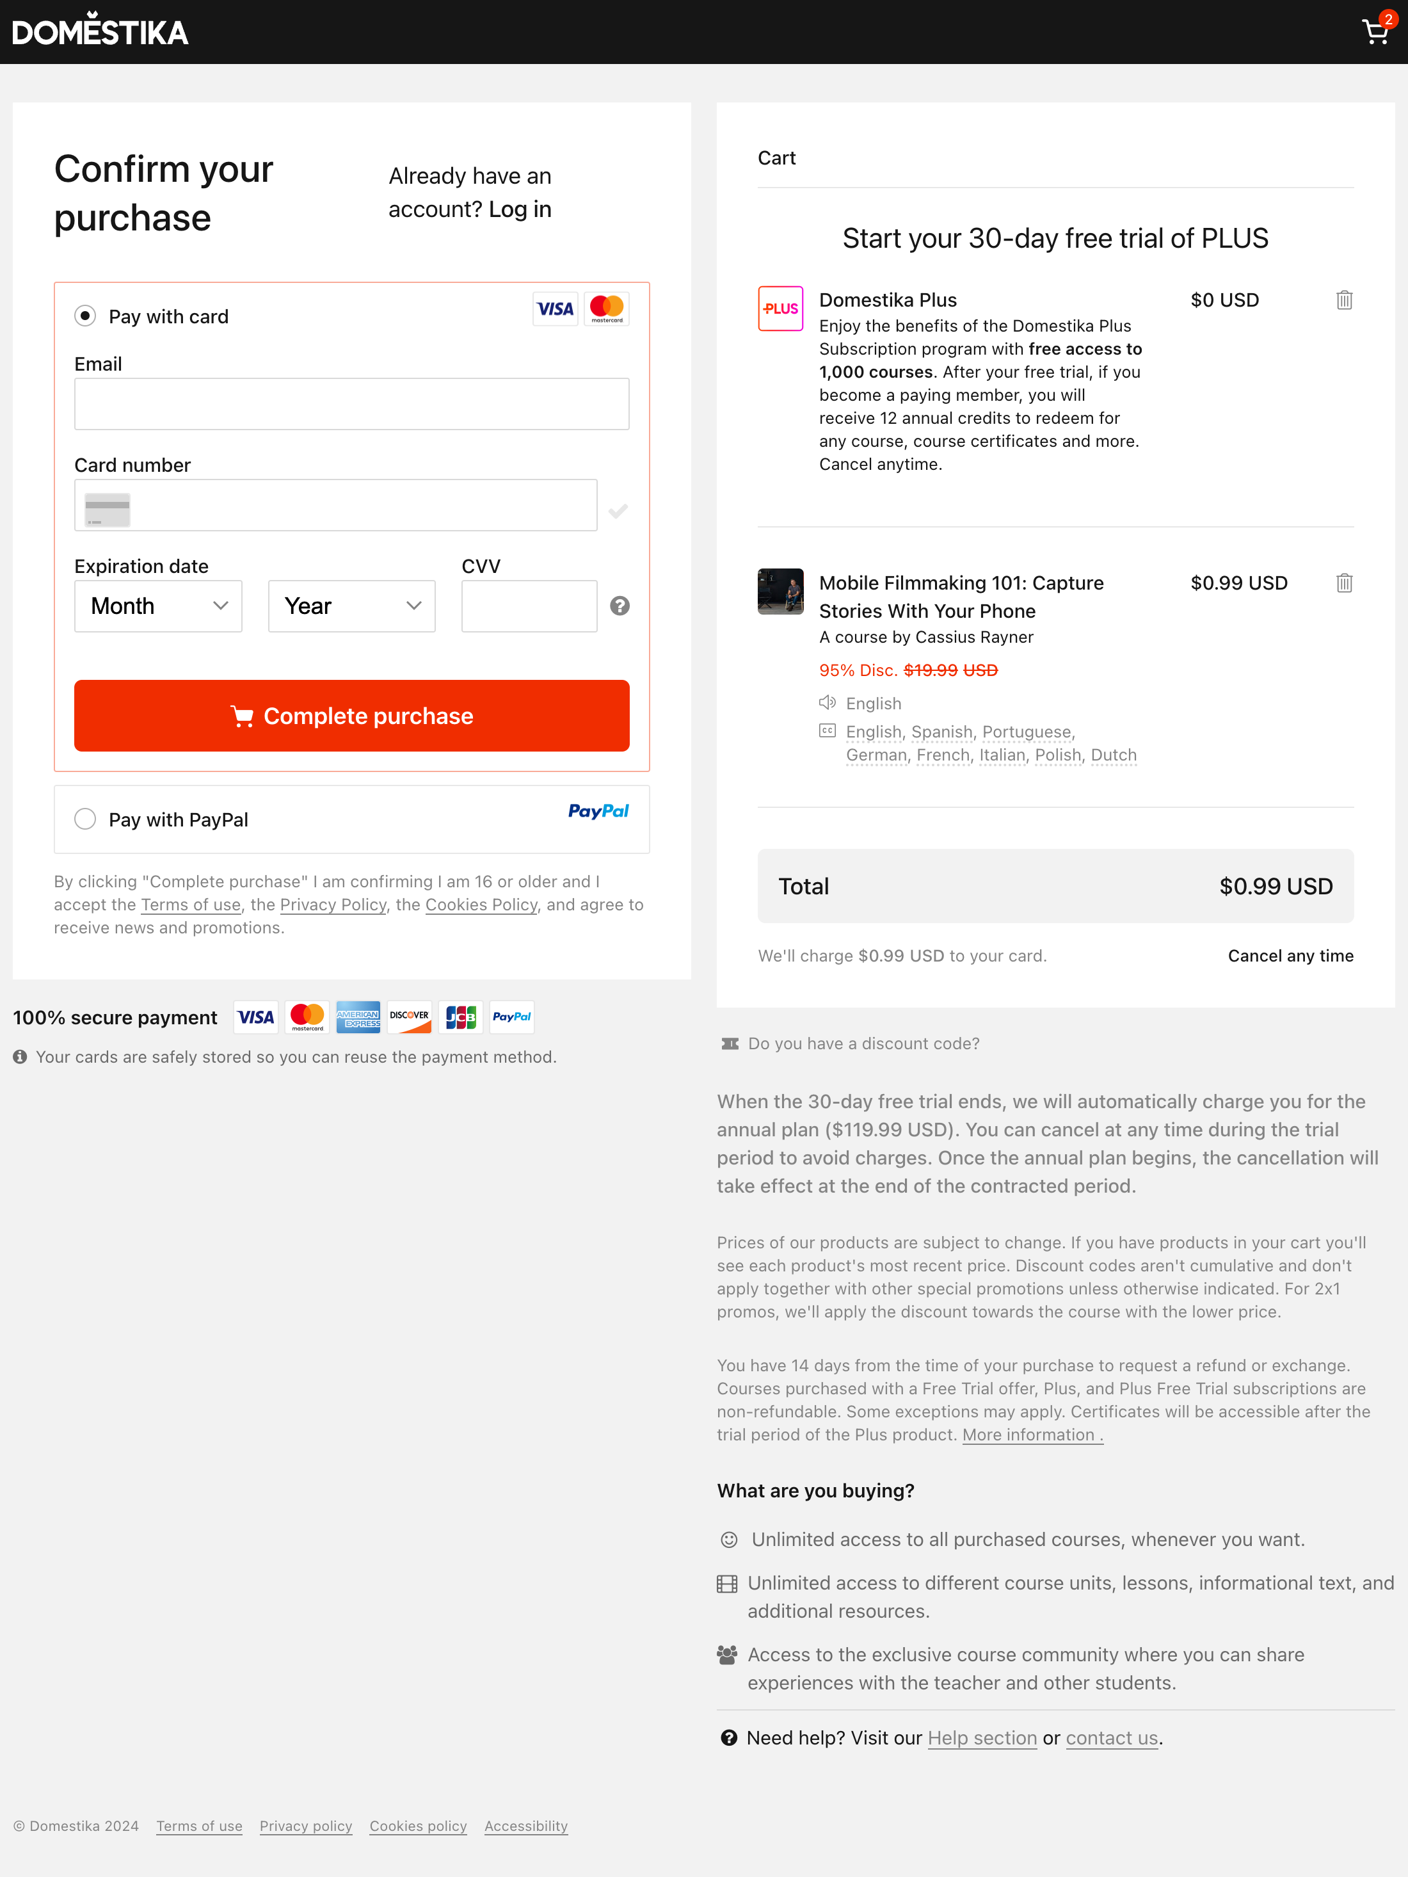
Task: Click the Card number input field
Action: pos(356,506)
